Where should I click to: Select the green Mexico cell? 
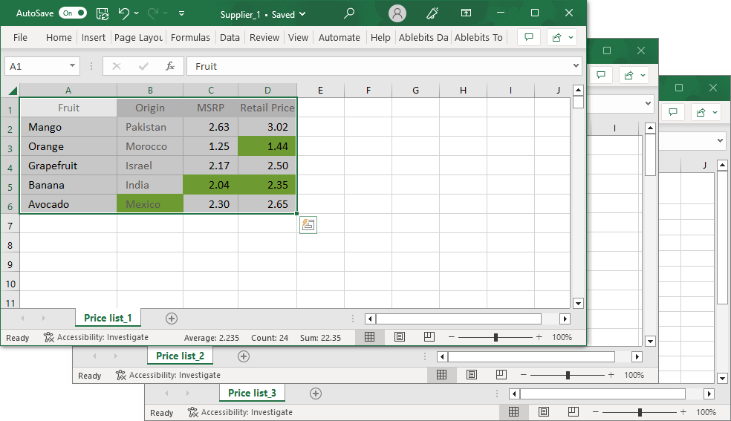(149, 204)
